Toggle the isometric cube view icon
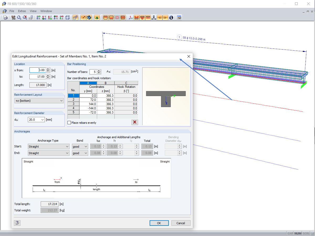This screenshot has width=315, height=236. pyautogui.click(x=67, y=18)
